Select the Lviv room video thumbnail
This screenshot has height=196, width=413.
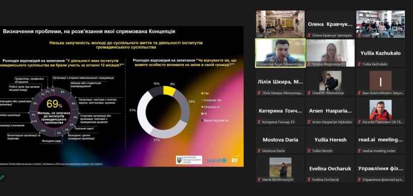[280, 24]
